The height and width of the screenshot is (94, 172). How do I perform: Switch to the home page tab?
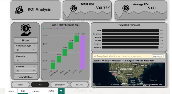click(x=11, y=91)
